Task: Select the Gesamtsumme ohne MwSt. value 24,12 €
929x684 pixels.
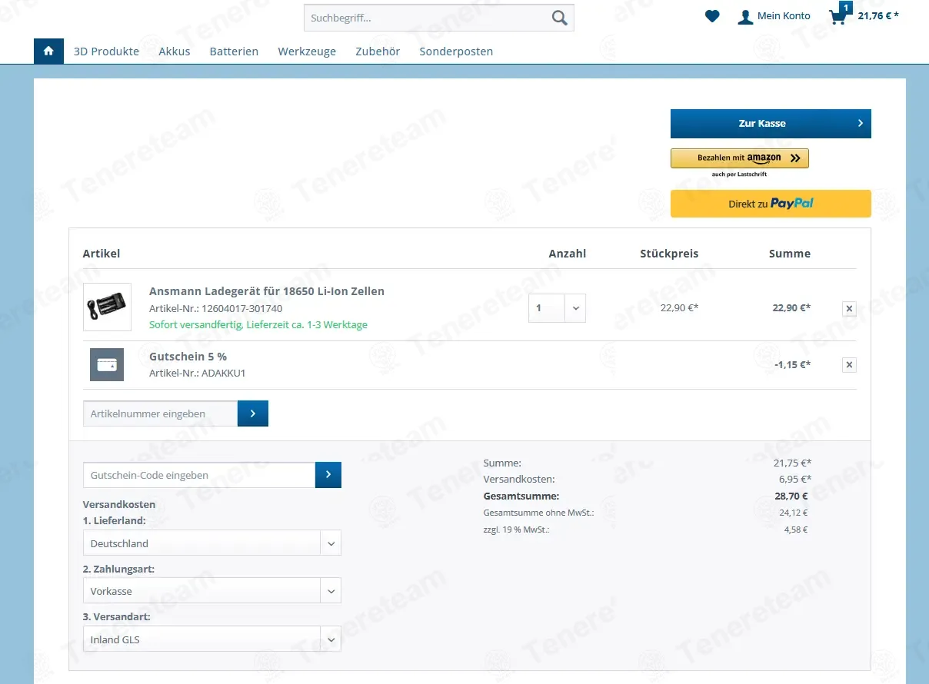Action: [x=793, y=513]
